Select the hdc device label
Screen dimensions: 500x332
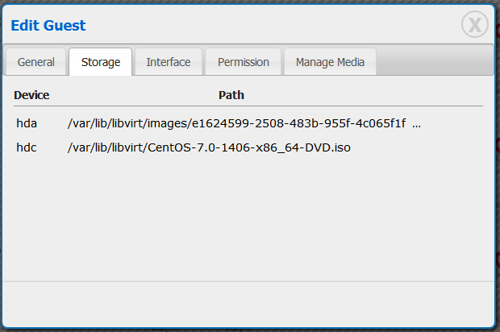click(x=27, y=147)
